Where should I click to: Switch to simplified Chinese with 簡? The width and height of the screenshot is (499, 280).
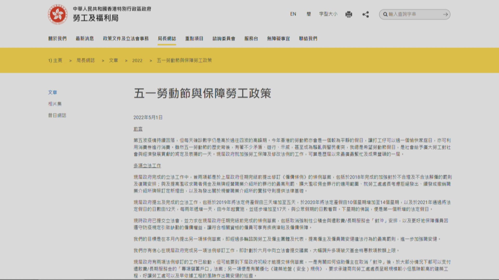pyautogui.click(x=309, y=14)
